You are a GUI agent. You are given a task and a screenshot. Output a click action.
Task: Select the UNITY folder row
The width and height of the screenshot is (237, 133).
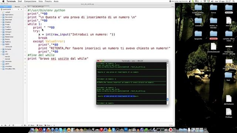click(x=11, y=64)
